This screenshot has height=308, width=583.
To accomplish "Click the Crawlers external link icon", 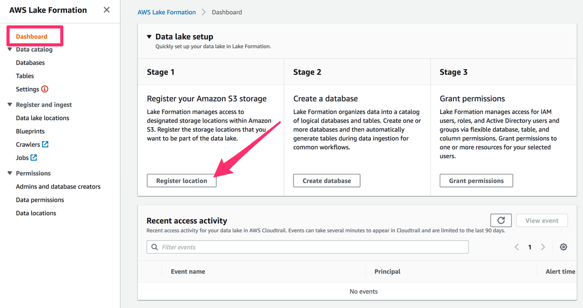I will click(x=45, y=144).
